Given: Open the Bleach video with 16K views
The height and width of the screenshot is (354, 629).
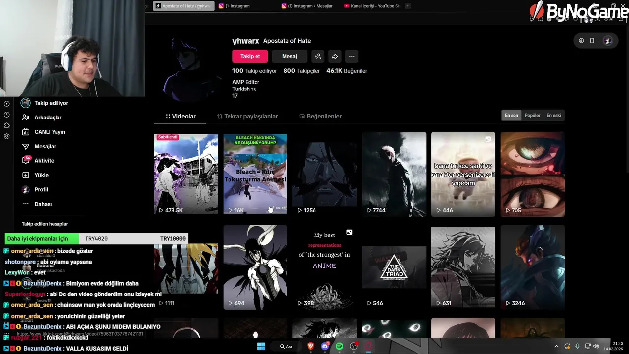Looking at the screenshot, I should [x=255, y=174].
